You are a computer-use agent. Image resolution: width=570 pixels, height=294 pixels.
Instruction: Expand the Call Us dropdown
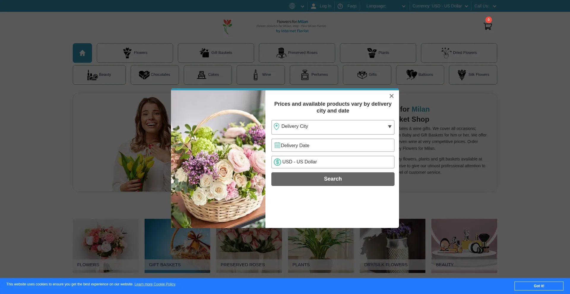point(485,6)
